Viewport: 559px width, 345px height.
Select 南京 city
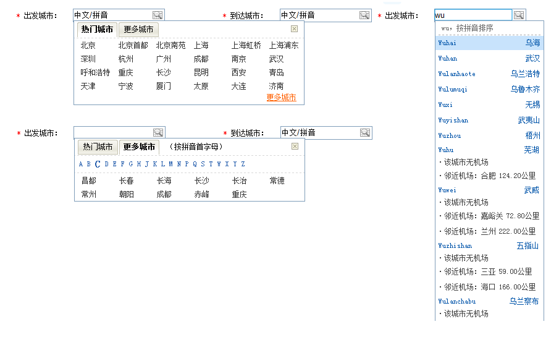pos(239,59)
